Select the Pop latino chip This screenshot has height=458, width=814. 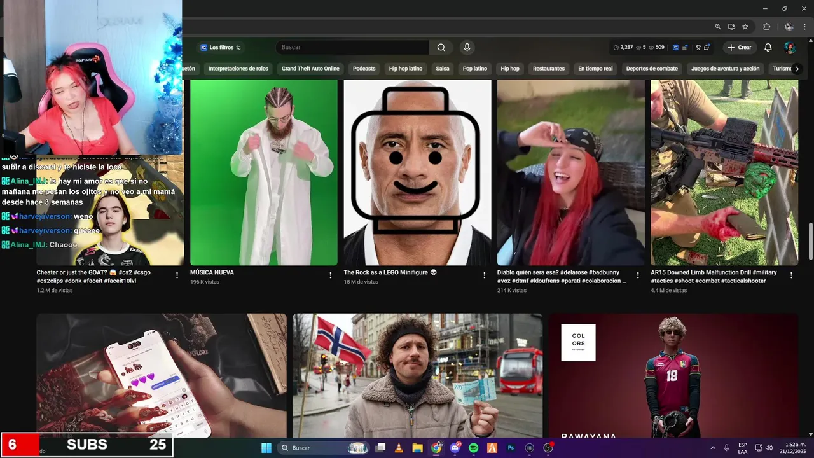tap(475, 69)
